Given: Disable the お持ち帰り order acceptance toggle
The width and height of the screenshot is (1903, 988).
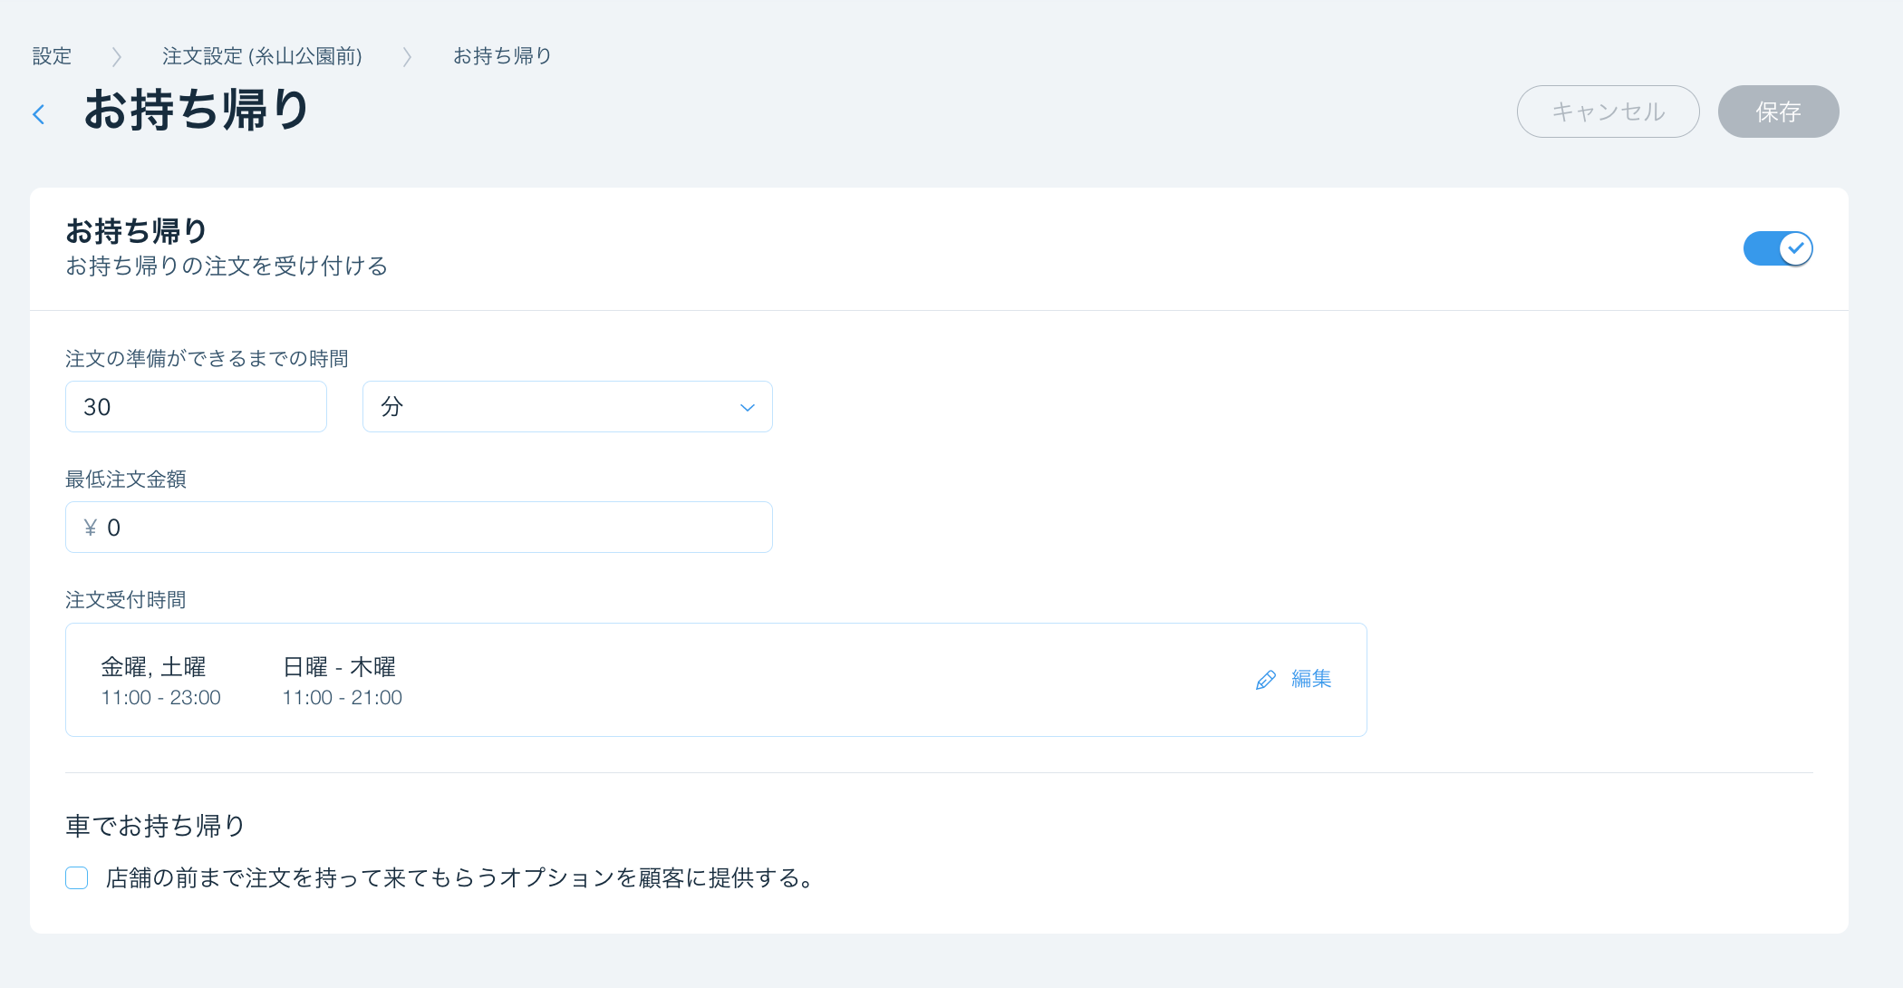Looking at the screenshot, I should pyautogui.click(x=1777, y=248).
